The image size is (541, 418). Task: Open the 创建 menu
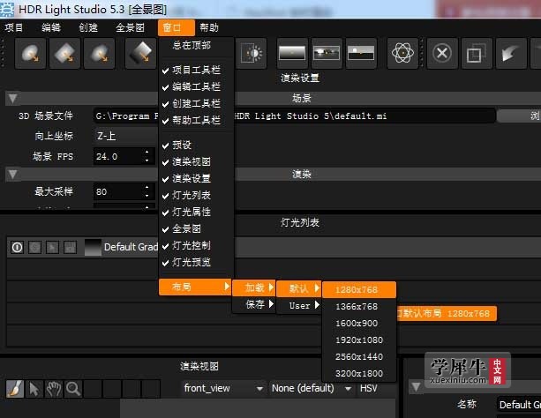88,27
